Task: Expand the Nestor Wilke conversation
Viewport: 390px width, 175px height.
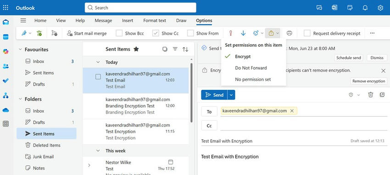Action: click(89, 165)
